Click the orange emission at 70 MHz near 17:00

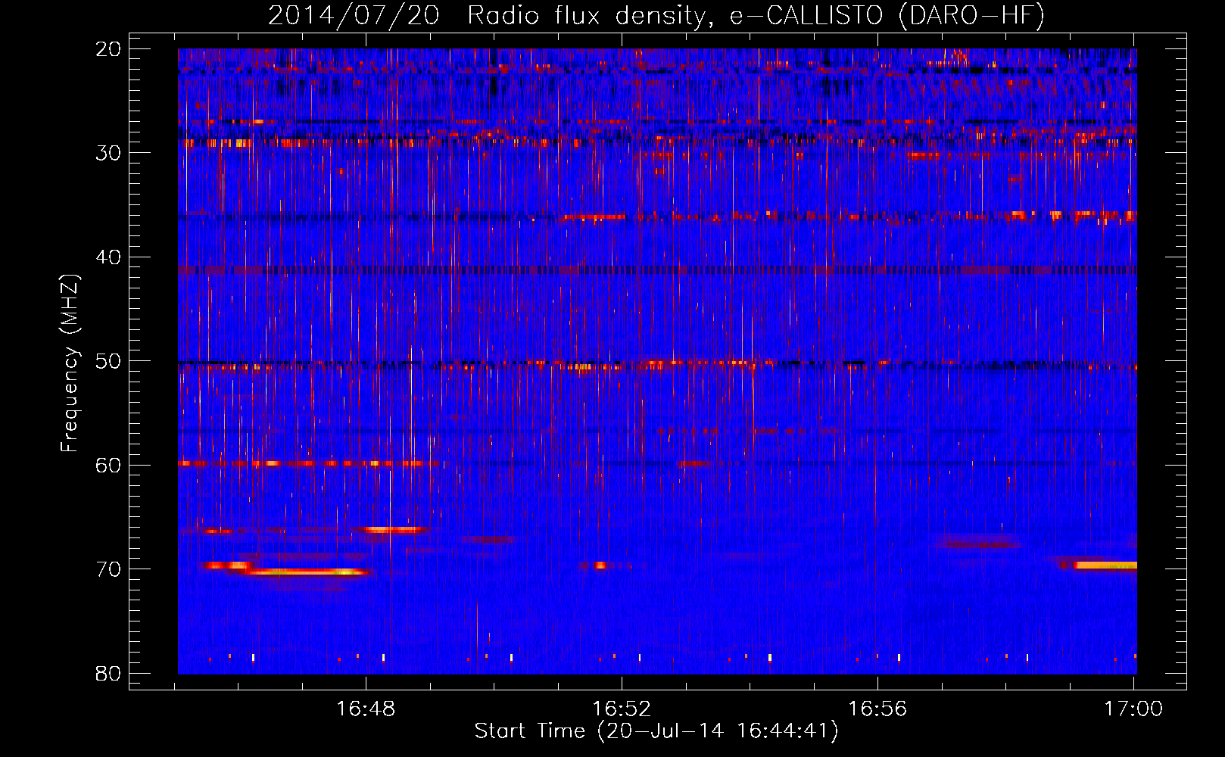(1104, 565)
